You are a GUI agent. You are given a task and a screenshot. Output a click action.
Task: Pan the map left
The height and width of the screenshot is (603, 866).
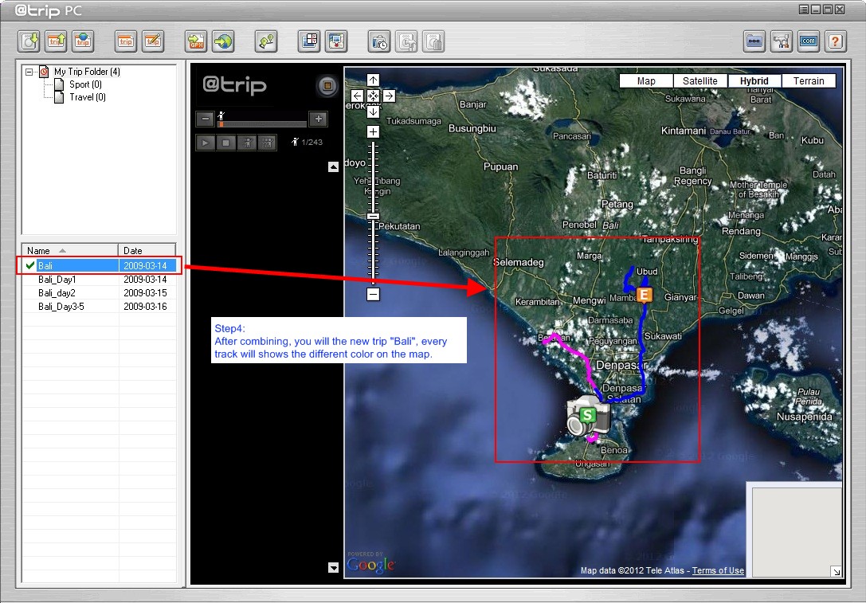click(x=358, y=96)
